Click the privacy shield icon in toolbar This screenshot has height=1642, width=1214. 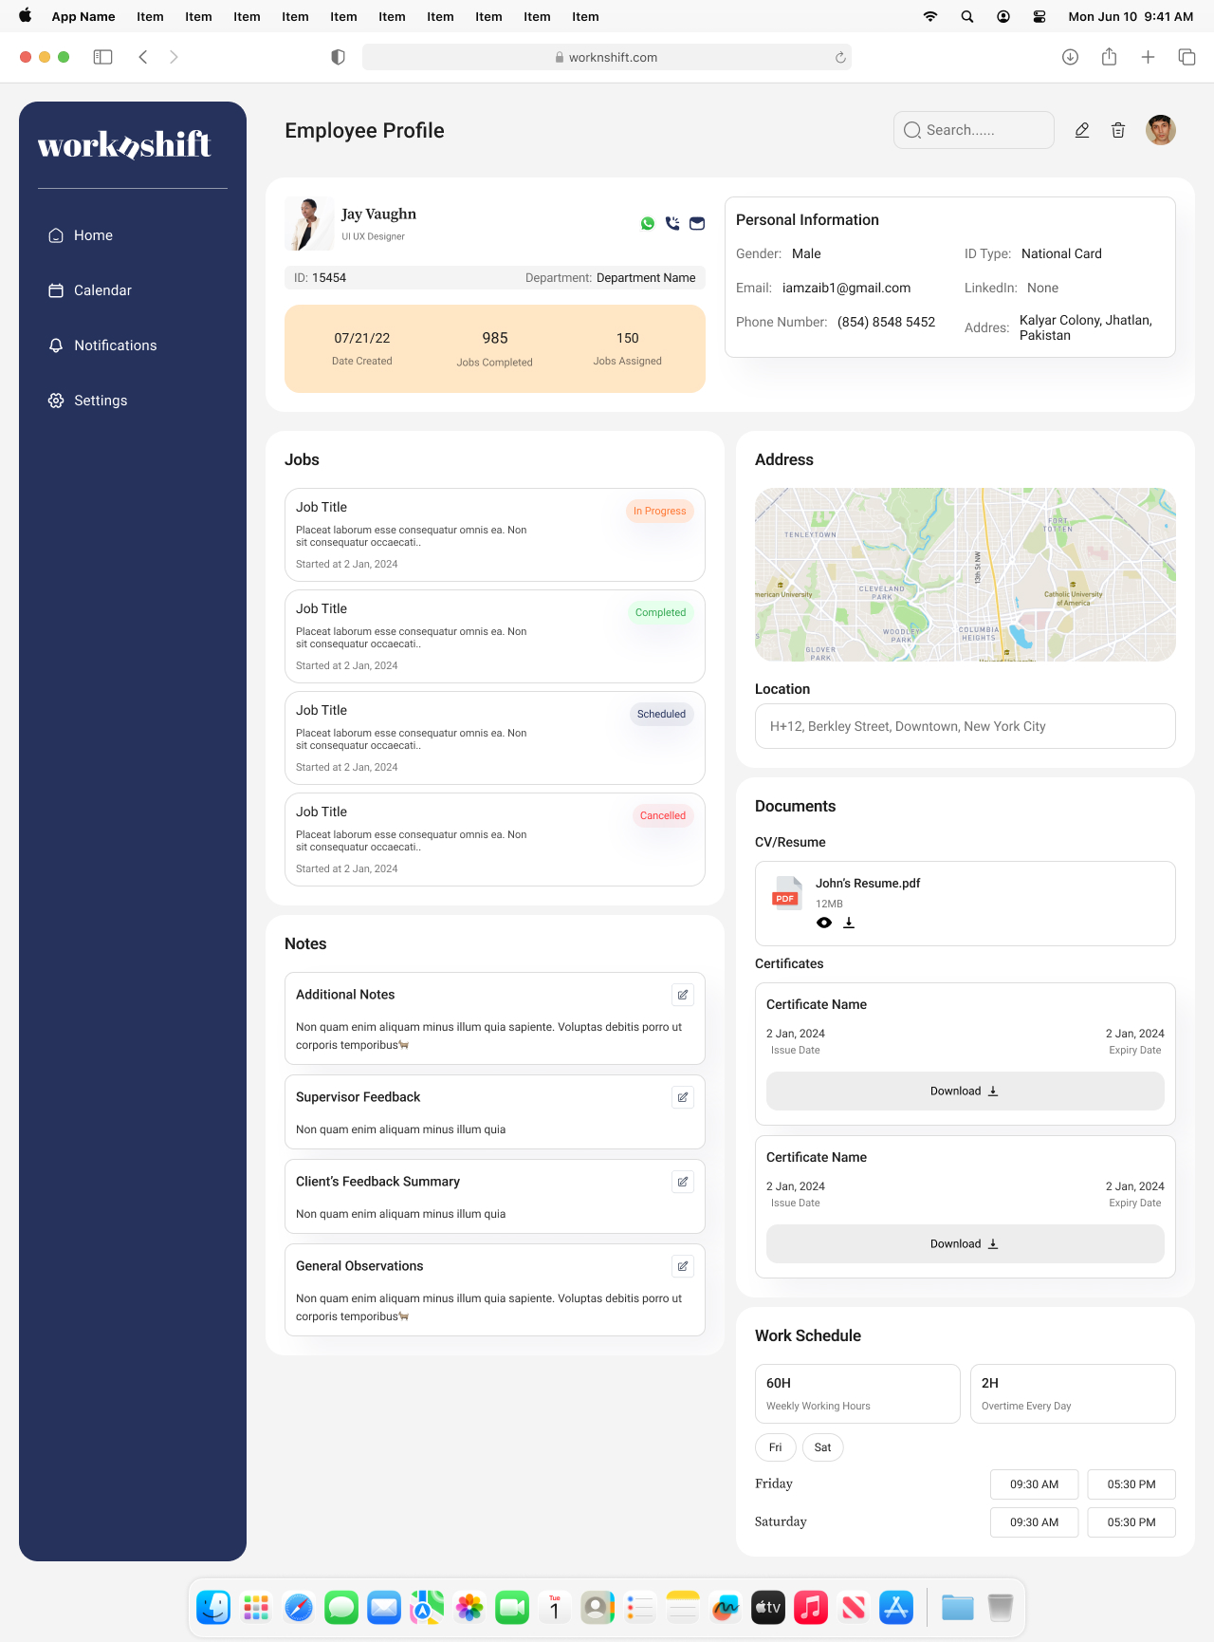[x=338, y=57]
